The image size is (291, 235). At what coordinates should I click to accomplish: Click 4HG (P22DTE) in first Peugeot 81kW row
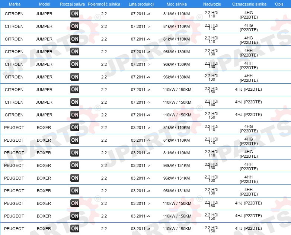249,129
